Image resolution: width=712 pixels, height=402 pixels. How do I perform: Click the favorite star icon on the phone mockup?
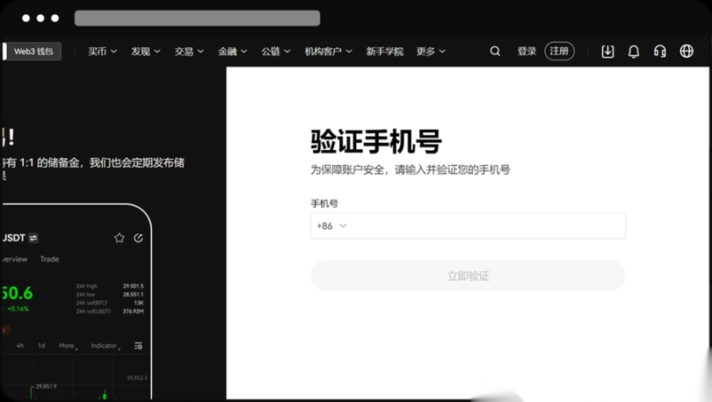(x=120, y=238)
